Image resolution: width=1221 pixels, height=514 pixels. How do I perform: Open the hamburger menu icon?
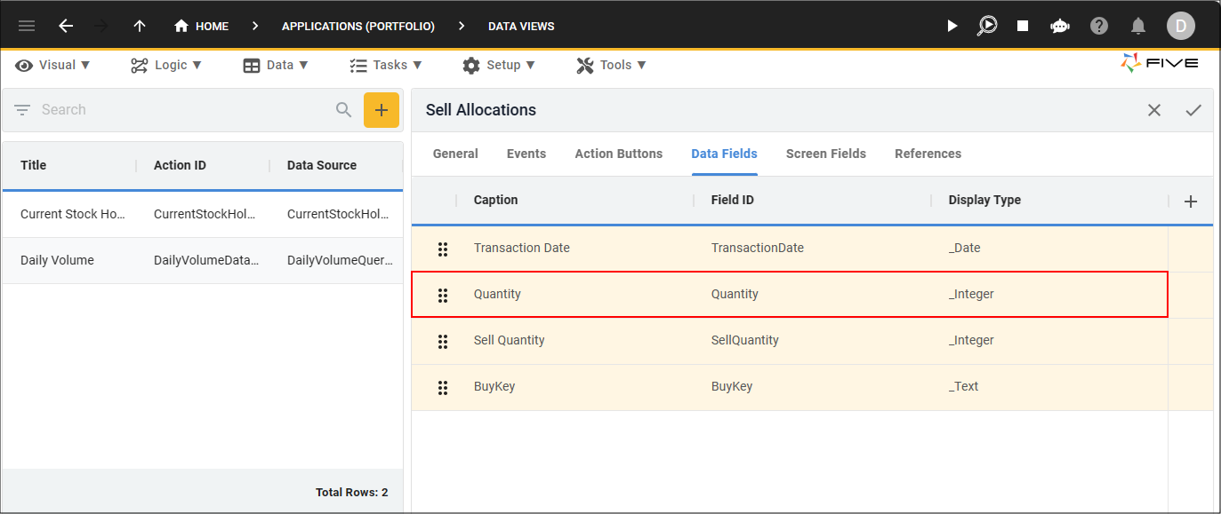[27, 26]
